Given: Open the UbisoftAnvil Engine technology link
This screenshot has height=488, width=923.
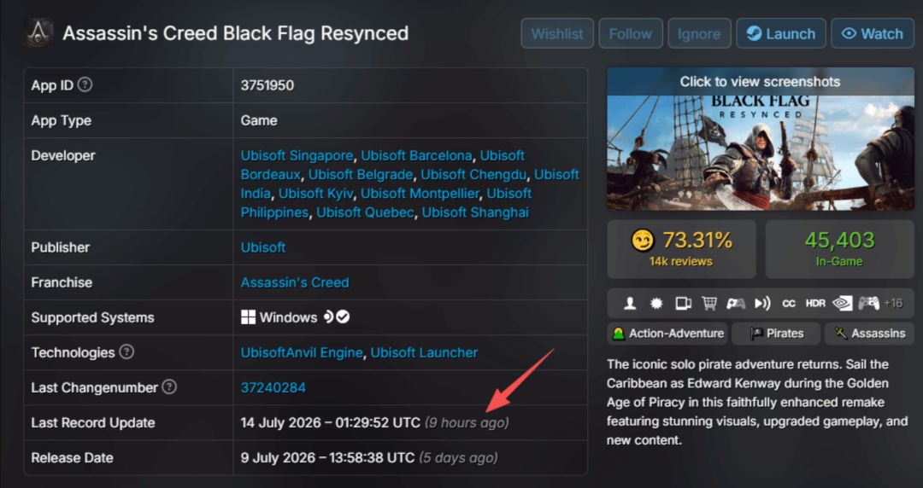Looking at the screenshot, I should (x=302, y=352).
